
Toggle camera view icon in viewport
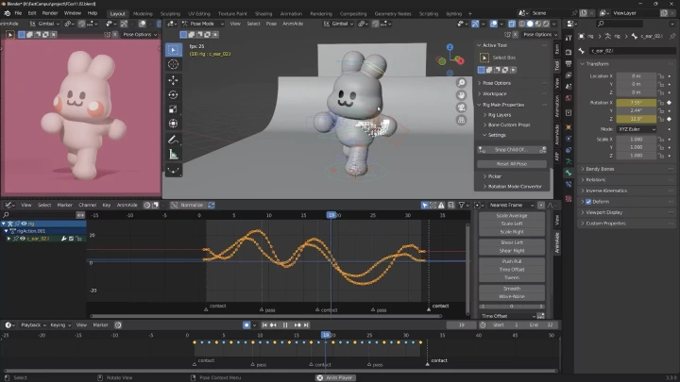click(x=462, y=107)
